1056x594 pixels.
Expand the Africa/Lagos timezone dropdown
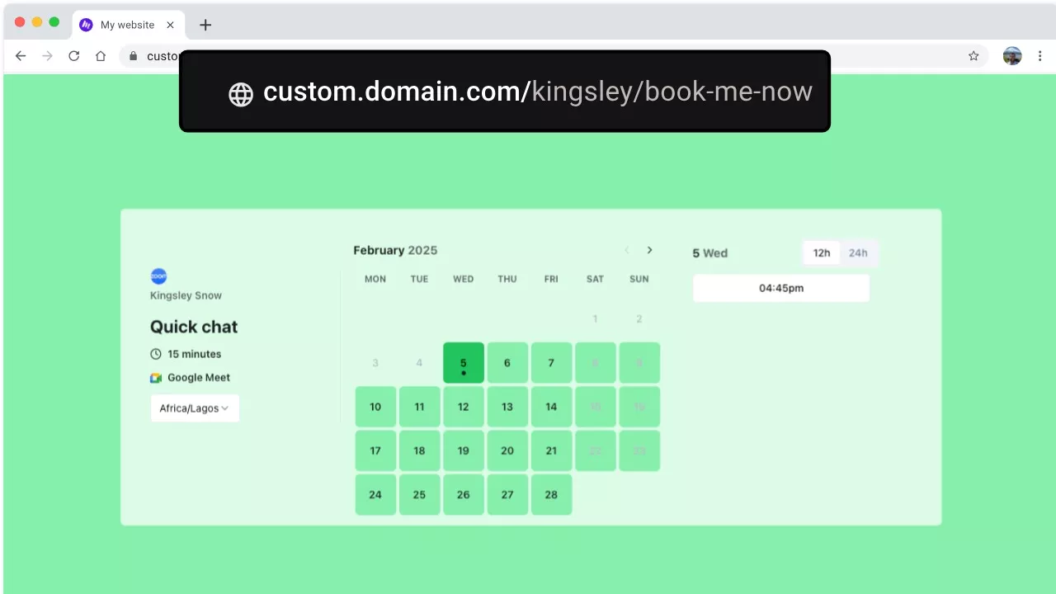(195, 408)
